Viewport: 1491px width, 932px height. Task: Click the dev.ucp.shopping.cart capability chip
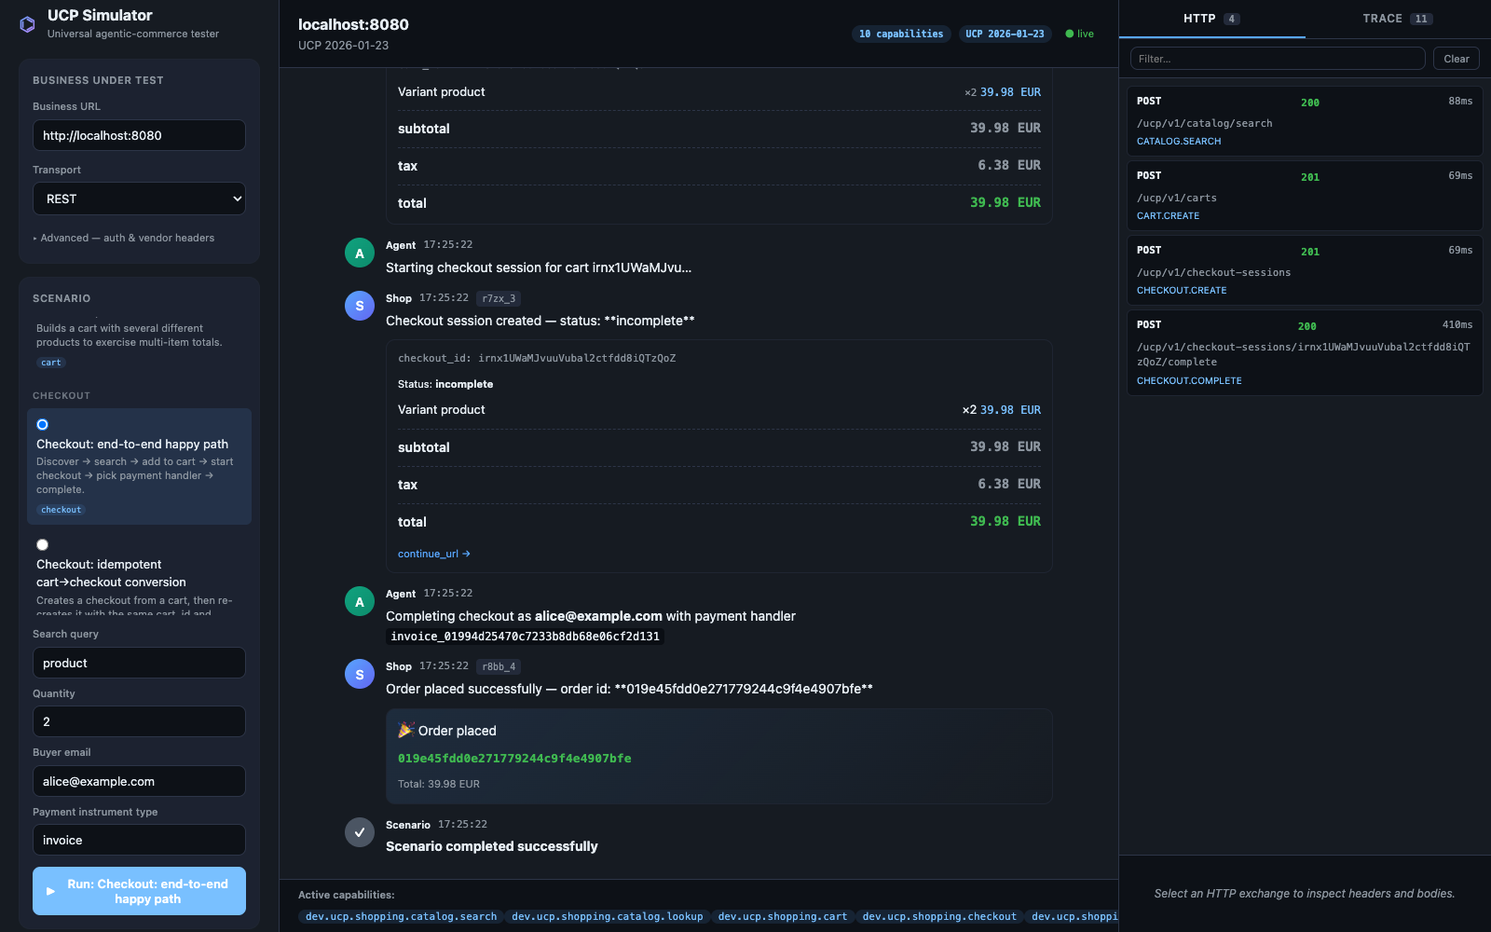[783, 917]
